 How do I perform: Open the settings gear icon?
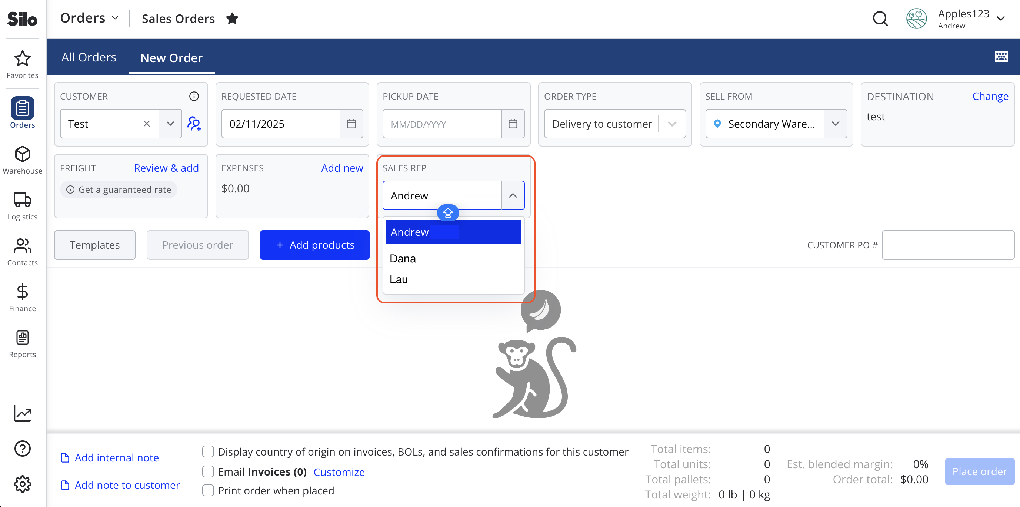tap(23, 484)
